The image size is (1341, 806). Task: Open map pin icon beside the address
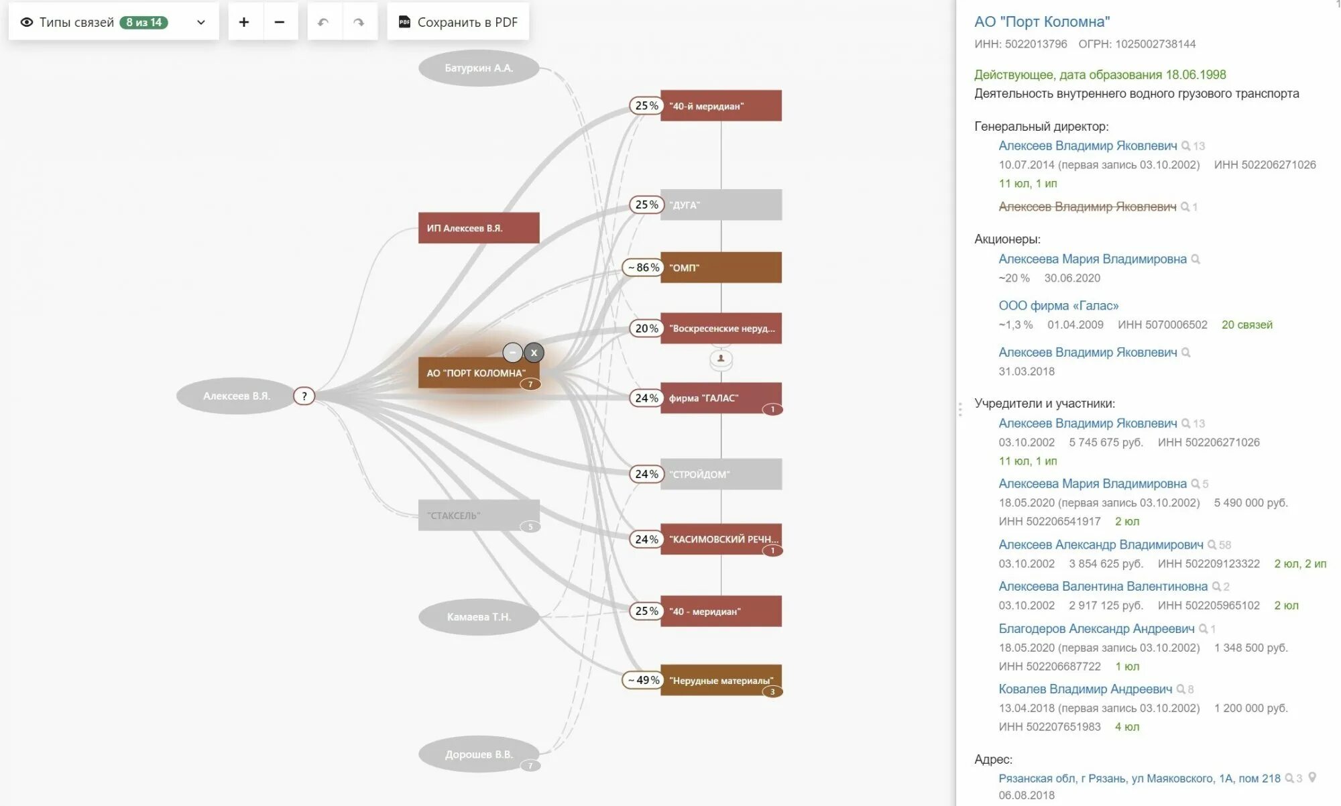(x=1312, y=777)
